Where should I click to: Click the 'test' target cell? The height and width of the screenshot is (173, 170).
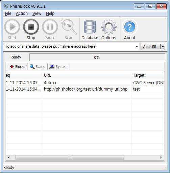[136, 89]
